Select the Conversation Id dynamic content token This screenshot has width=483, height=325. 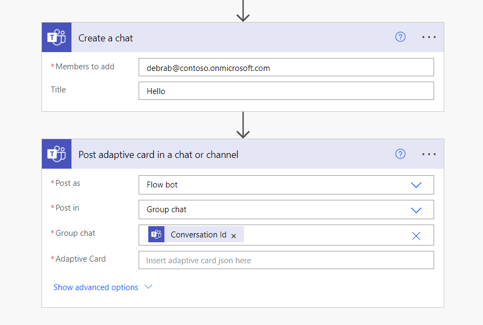coord(198,235)
